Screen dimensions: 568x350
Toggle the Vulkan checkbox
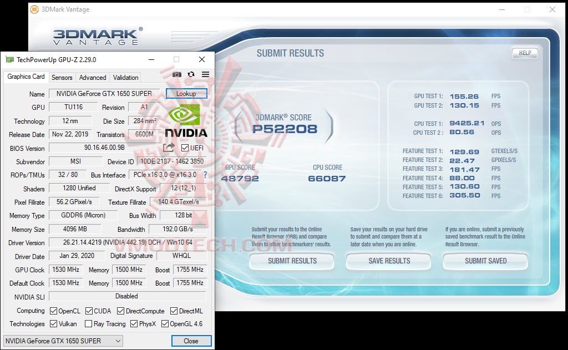53,323
